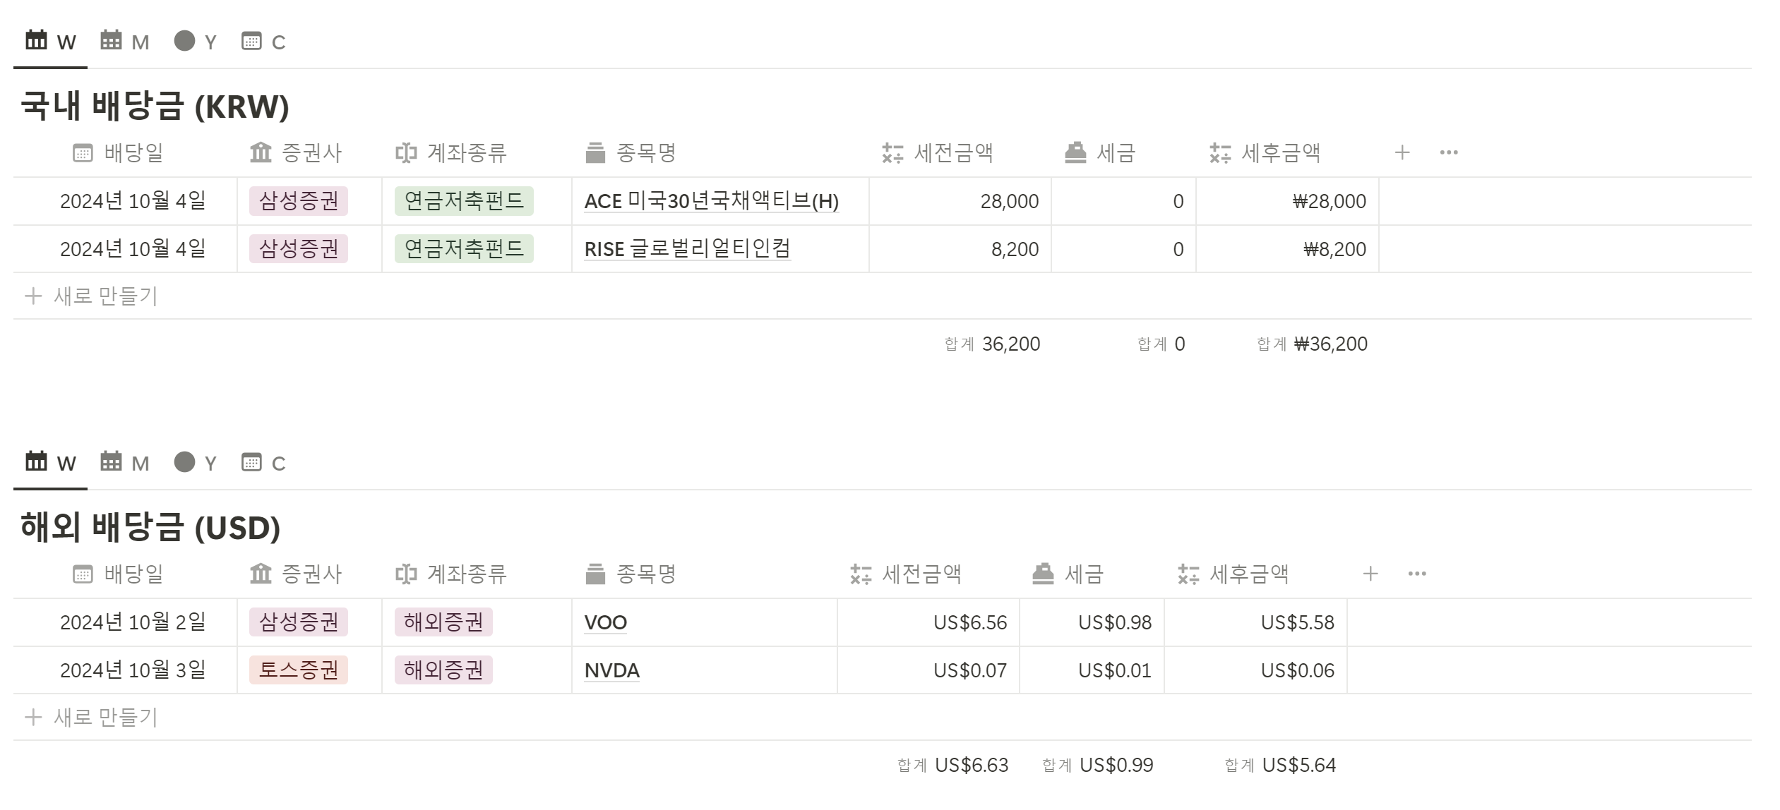Click the pink 토스증권 broker tag
1780x810 pixels.
pos(299,670)
